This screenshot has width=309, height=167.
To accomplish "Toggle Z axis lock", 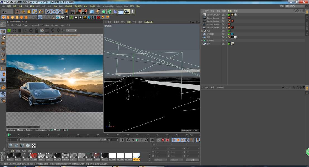I will click(x=60, y=12).
